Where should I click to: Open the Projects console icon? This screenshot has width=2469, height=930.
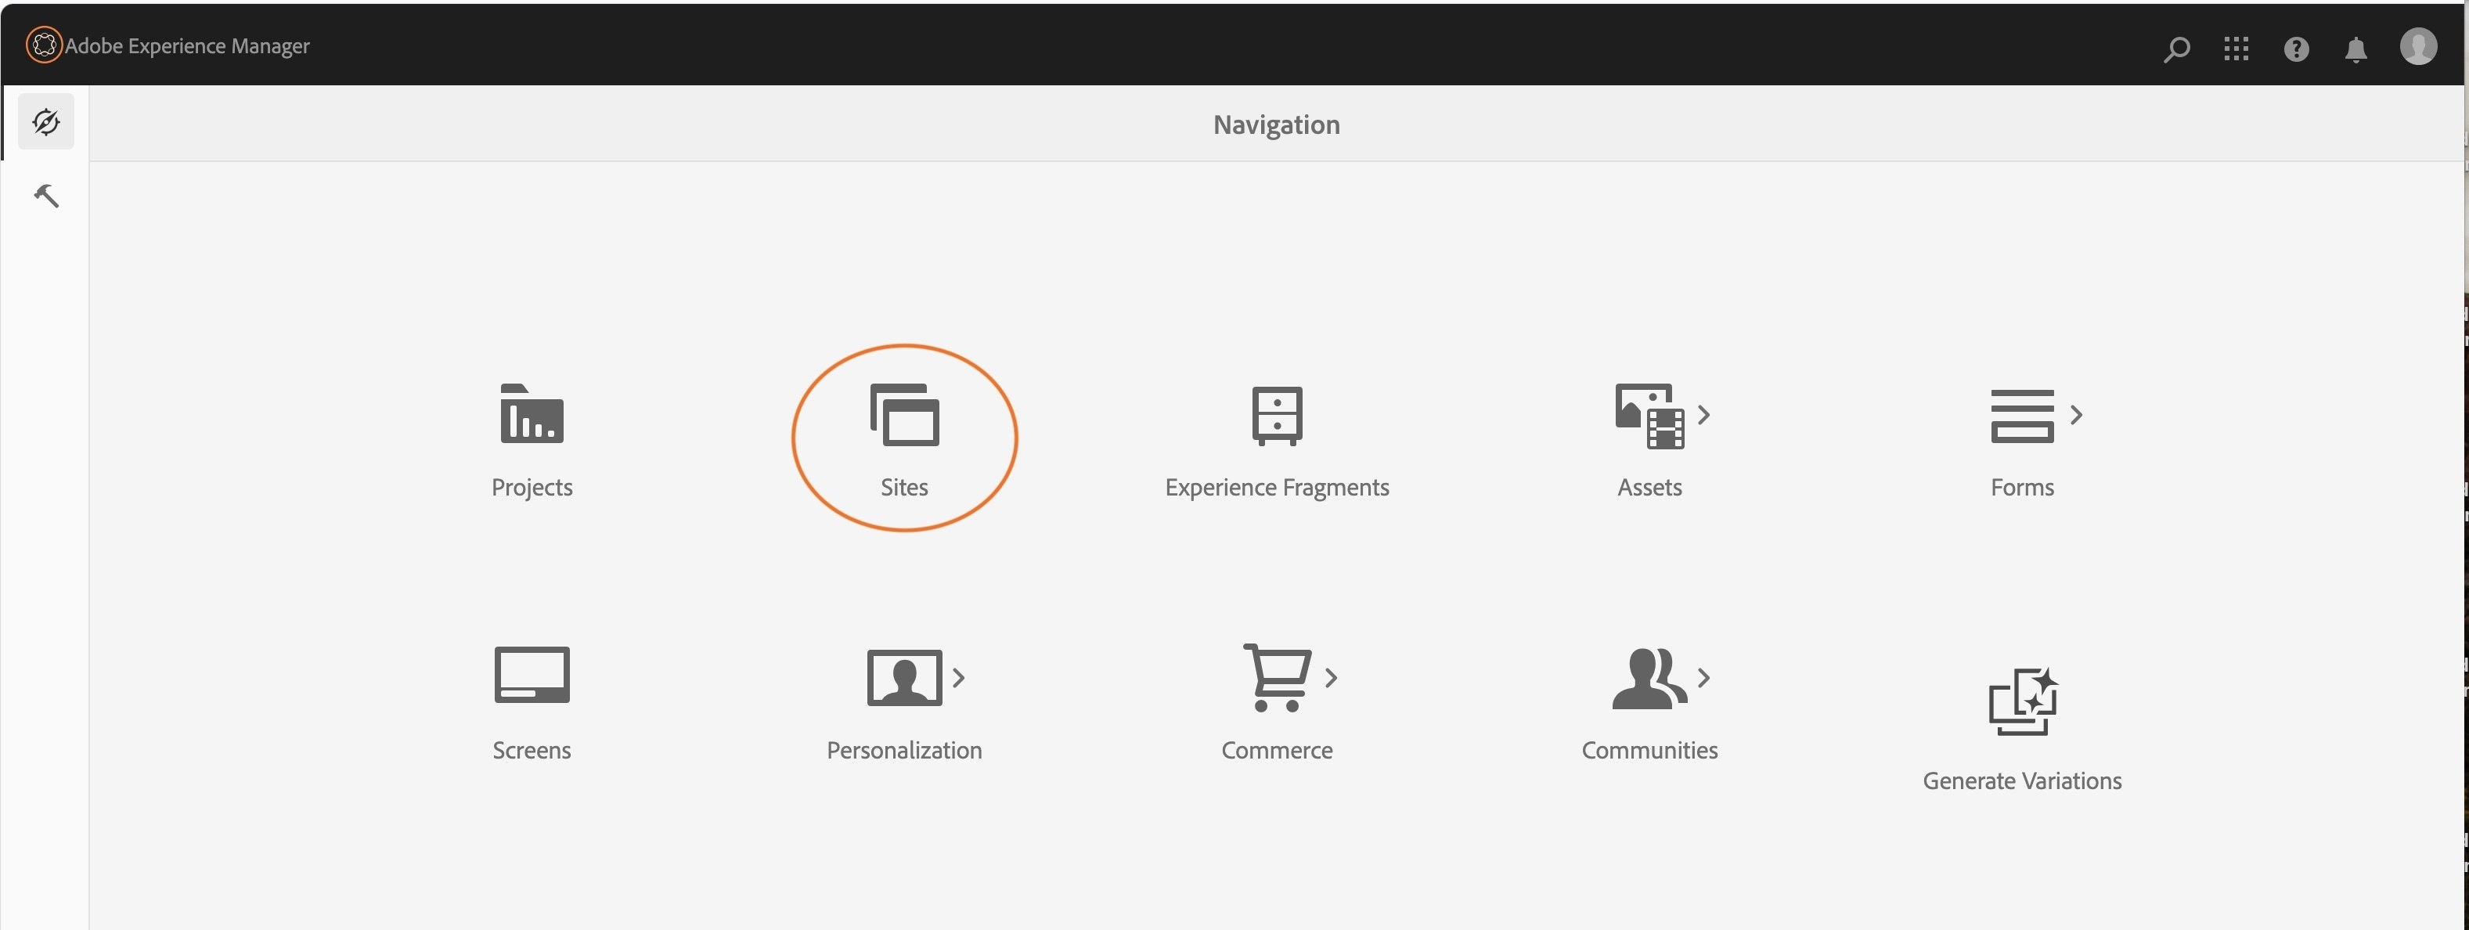pyautogui.click(x=532, y=413)
